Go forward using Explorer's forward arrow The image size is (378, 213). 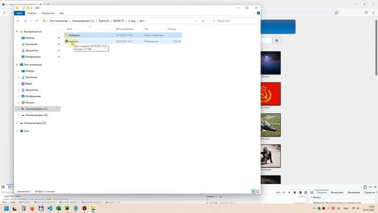click(25, 21)
